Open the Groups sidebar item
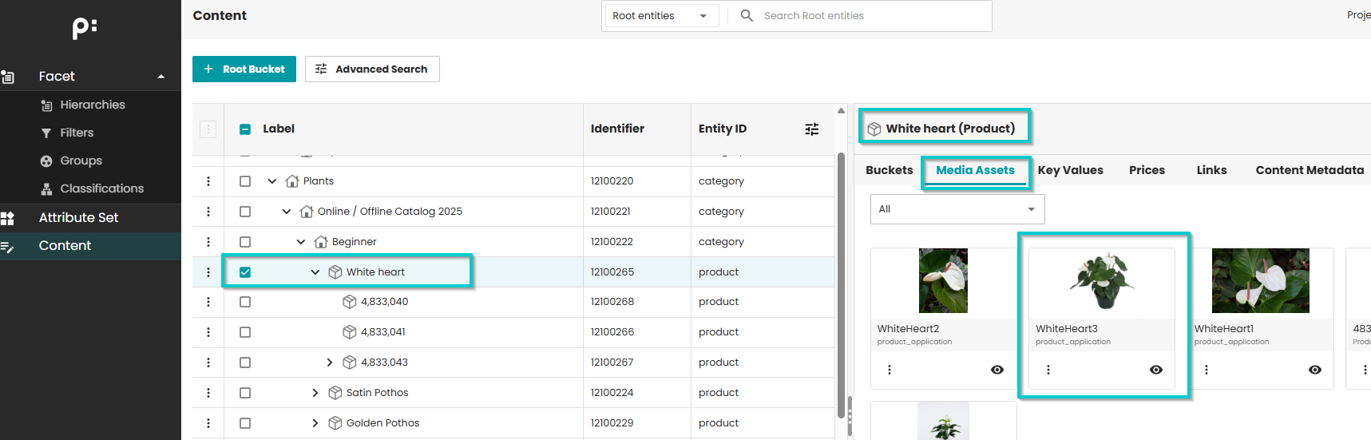This screenshot has width=1371, height=440. 81,161
